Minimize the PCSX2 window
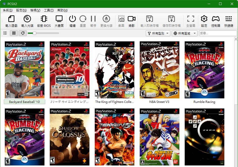 (209, 4)
